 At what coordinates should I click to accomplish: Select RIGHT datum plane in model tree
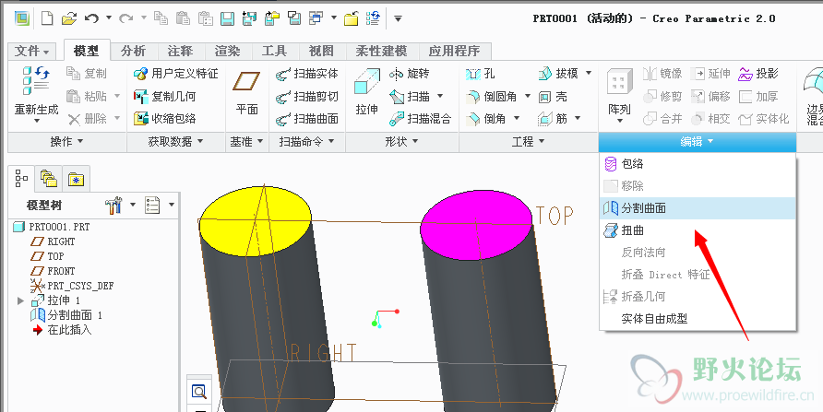tap(53, 241)
